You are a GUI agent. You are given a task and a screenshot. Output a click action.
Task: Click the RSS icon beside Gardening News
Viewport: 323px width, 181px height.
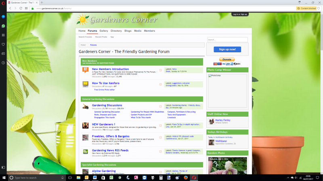click(x=85, y=152)
